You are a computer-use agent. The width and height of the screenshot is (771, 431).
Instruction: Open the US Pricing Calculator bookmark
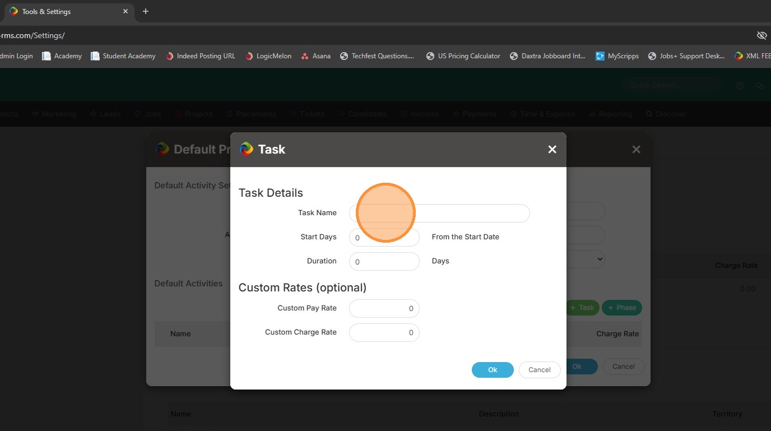463,56
